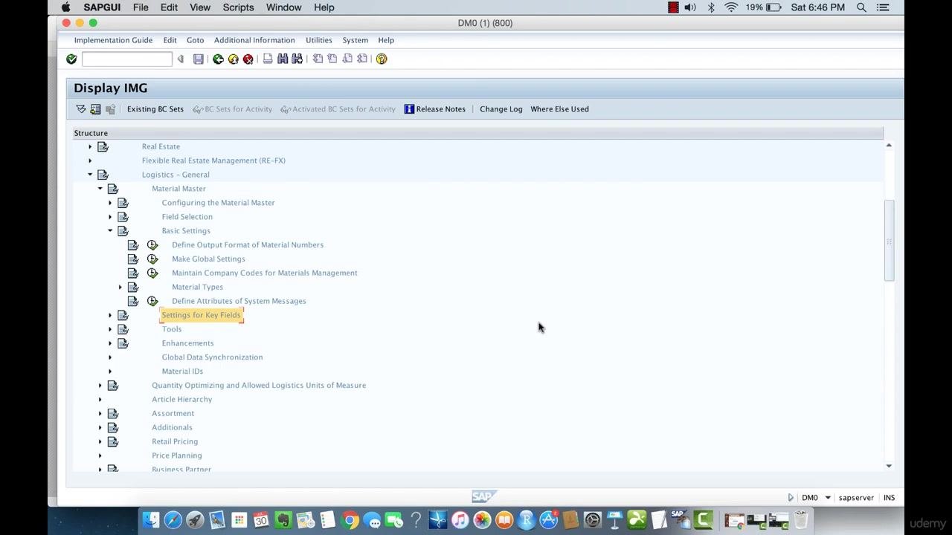Click the Save floppy disk icon
952x535 pixels.
(199, 59)
